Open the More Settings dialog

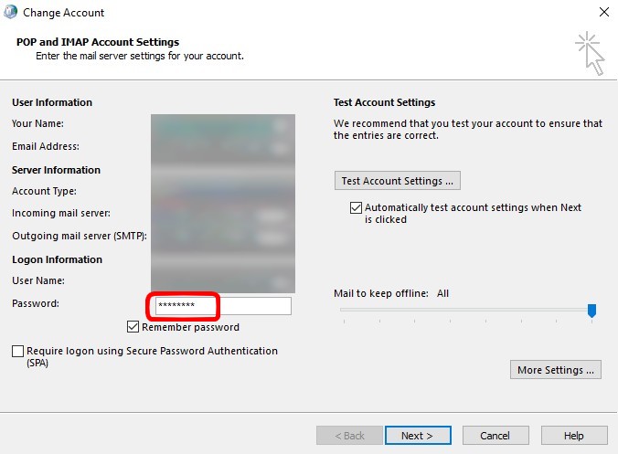[556, 370]
